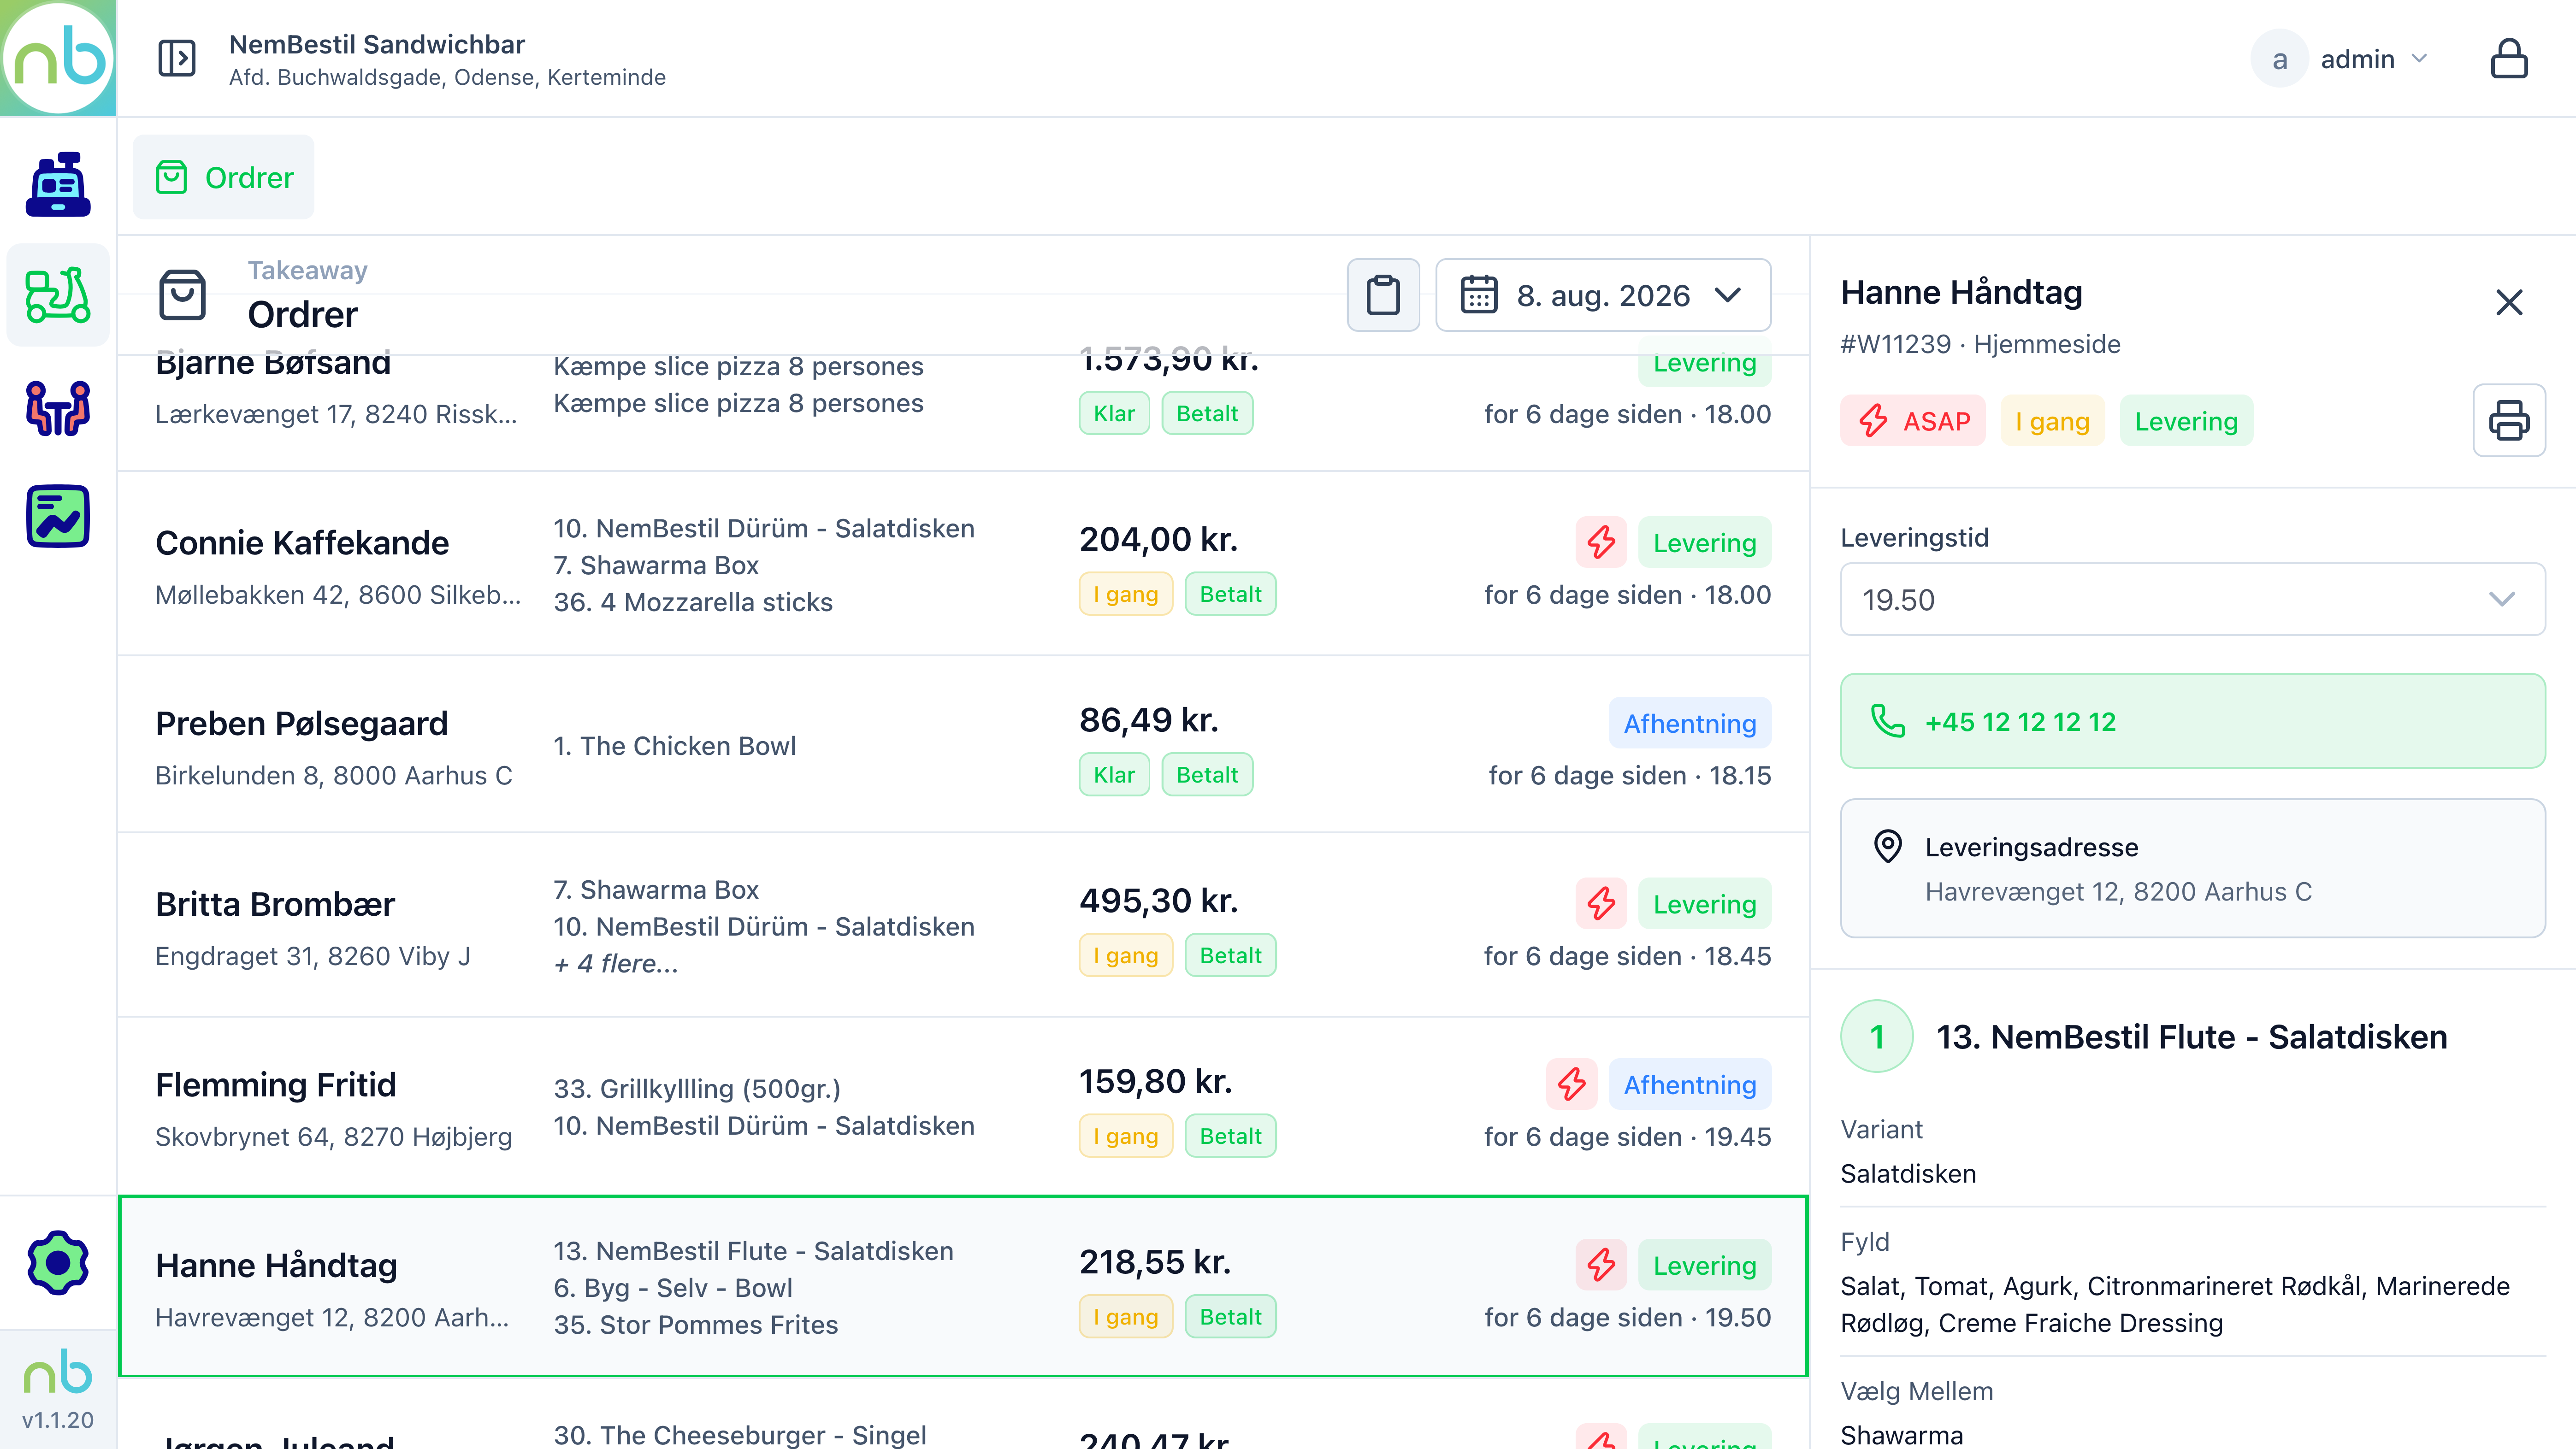2576x1449 pixels.
Task: Close the Hanne Håndtag order panel
Action: point(2509,302)
